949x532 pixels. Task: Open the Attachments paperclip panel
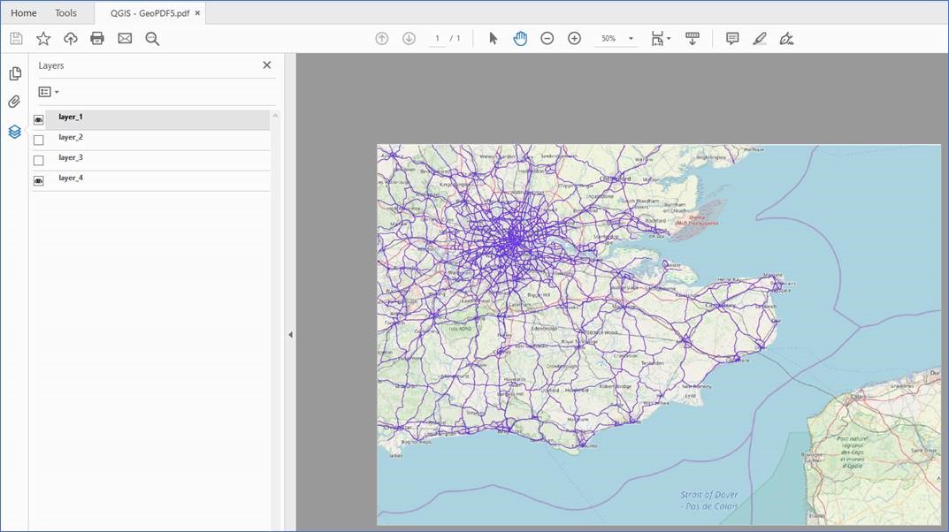tap(15, 102)
